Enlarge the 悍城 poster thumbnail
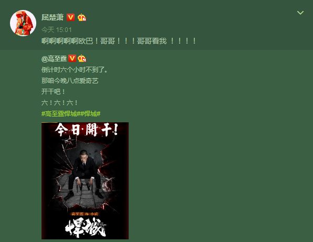 [x=85, y=181]
